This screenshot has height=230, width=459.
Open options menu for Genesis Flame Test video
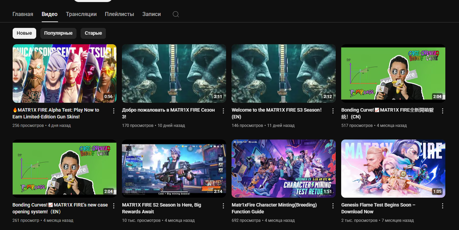[x=443, y=206]
